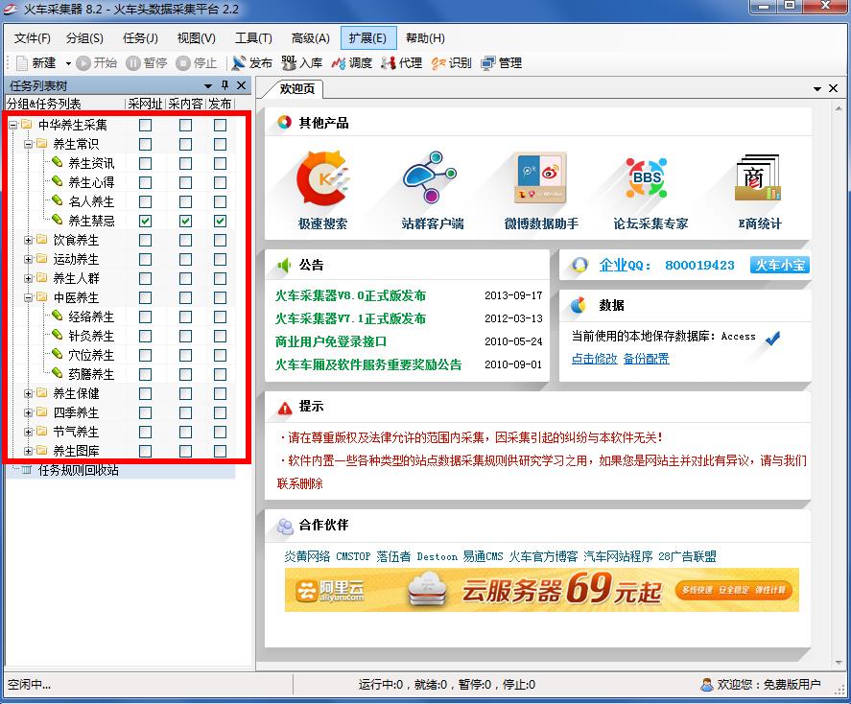Open the 代理 proxy toolbar icon
The image size is (851, 704).
click(388, 63)
